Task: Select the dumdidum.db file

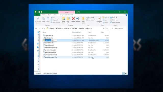Action: (49, 43)
